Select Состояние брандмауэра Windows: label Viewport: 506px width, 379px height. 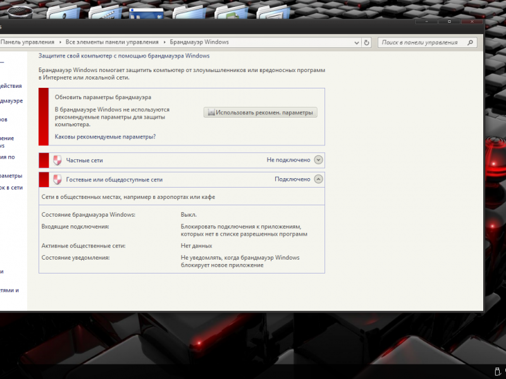(89, 215)
